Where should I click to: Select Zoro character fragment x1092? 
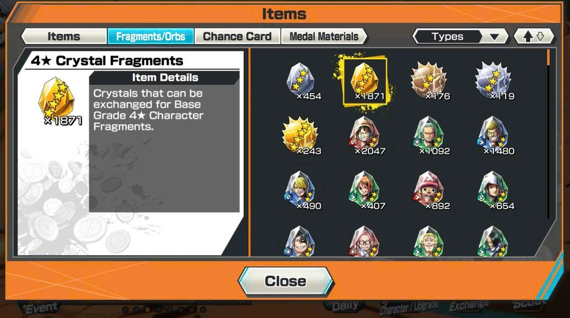point(429,135)
